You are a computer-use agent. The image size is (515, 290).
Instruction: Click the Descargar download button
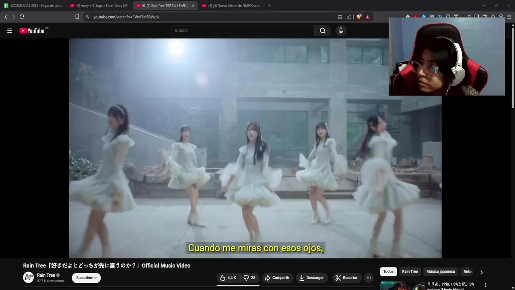312,278
